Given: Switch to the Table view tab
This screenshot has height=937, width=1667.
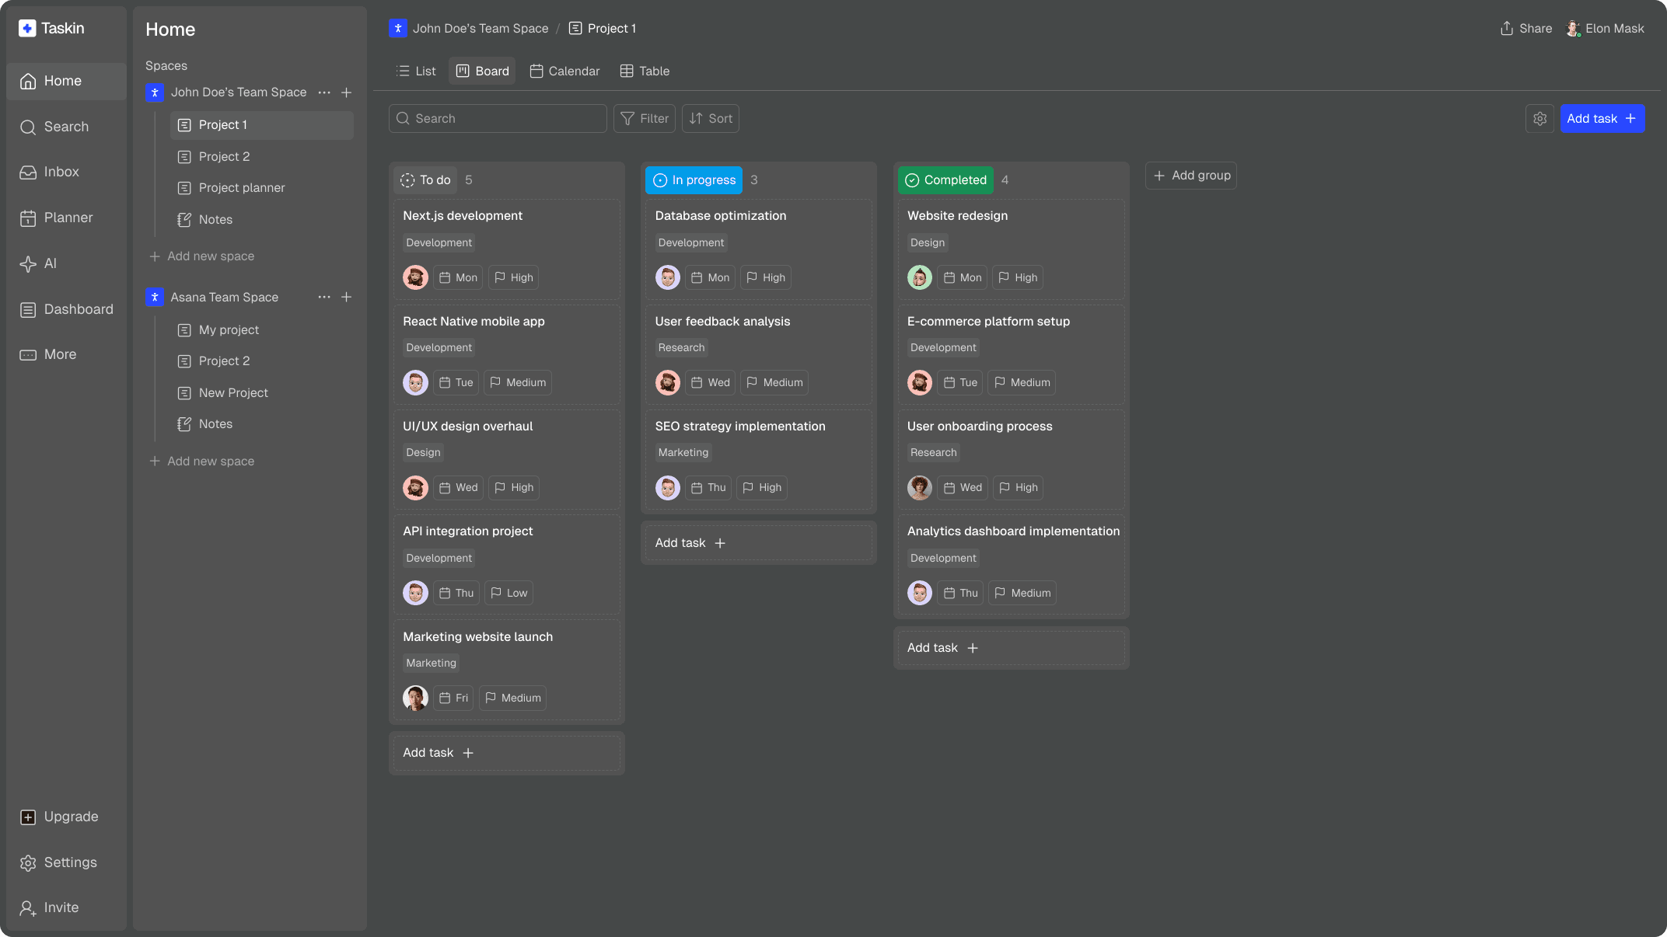Looking at the screenshot, I should click(x=644, y=71).
